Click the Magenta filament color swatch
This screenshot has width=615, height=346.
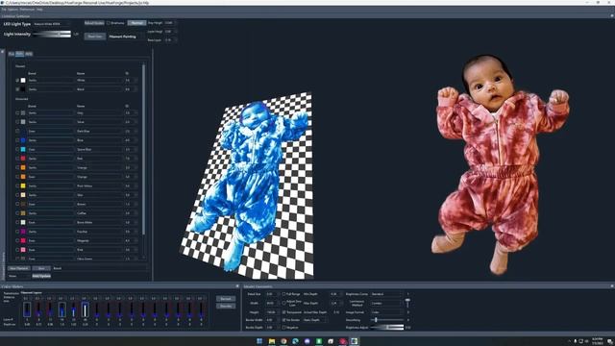(23, 240)
